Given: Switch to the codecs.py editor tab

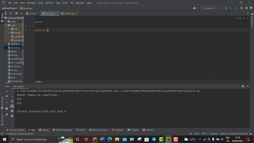Looking at the screenshot, I should 69,14.
